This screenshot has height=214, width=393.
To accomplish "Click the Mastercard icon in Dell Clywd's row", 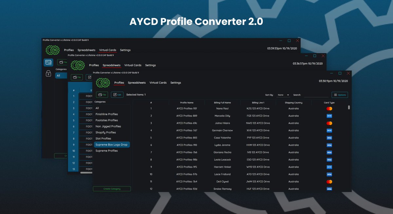I will (329, 182).
